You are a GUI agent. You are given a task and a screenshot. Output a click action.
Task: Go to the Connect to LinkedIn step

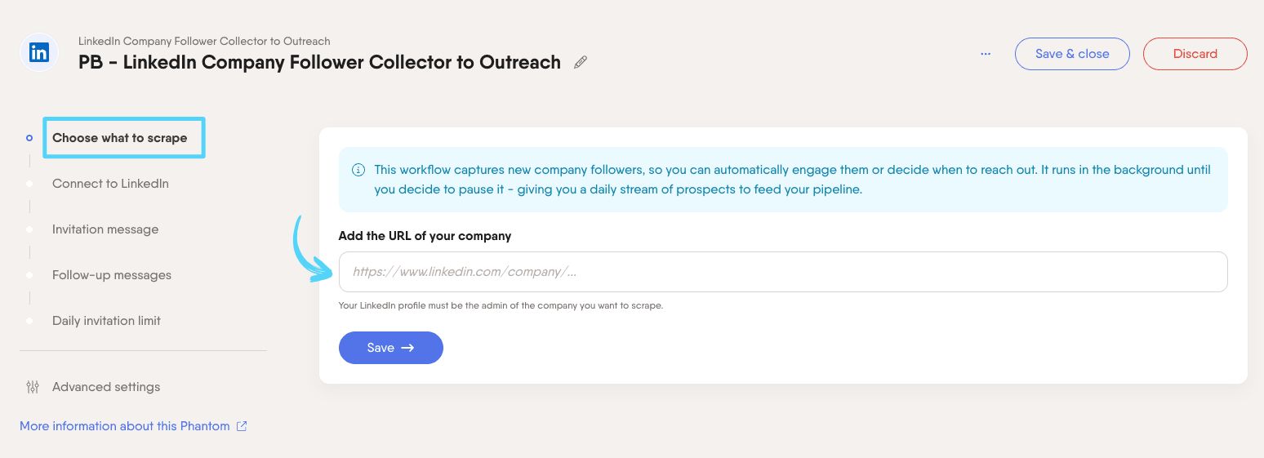110,184
